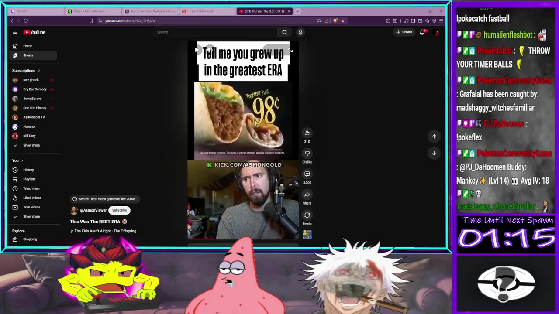Expand Show more under Your videos
Screen dimensions: 559x314
point(33,216)
